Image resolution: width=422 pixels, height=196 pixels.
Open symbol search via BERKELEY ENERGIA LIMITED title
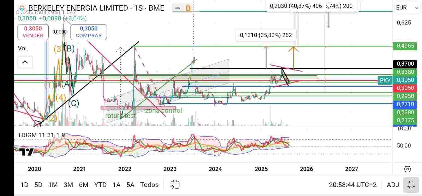coord(96,8)
